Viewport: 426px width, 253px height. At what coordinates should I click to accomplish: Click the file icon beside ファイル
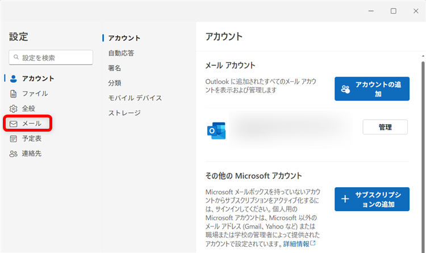coord(13,94)
